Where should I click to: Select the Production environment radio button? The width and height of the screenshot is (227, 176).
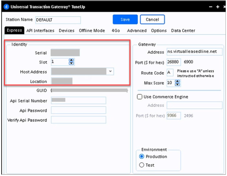pos(142,157)
